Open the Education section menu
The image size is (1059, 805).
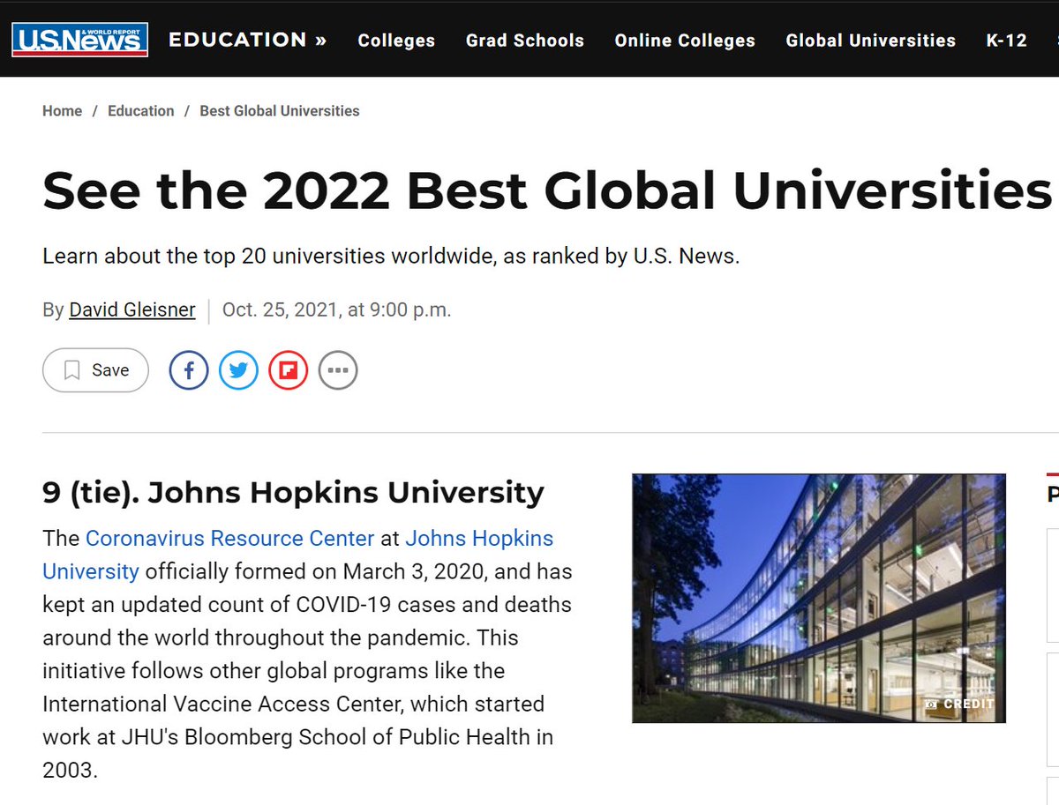click(247, 40)
